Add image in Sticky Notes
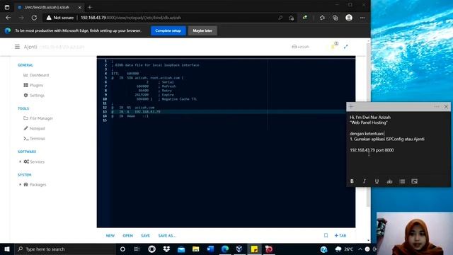 [415, 181]
